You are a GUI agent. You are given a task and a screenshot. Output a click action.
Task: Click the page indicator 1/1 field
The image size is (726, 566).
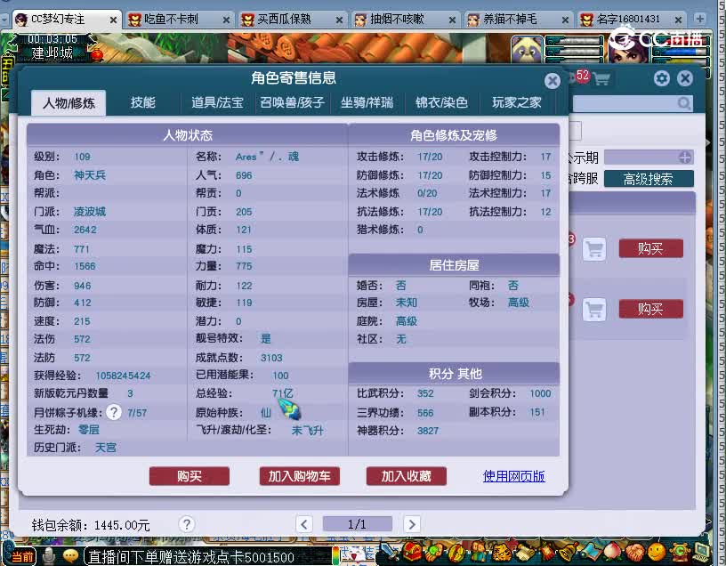point(357,524)
